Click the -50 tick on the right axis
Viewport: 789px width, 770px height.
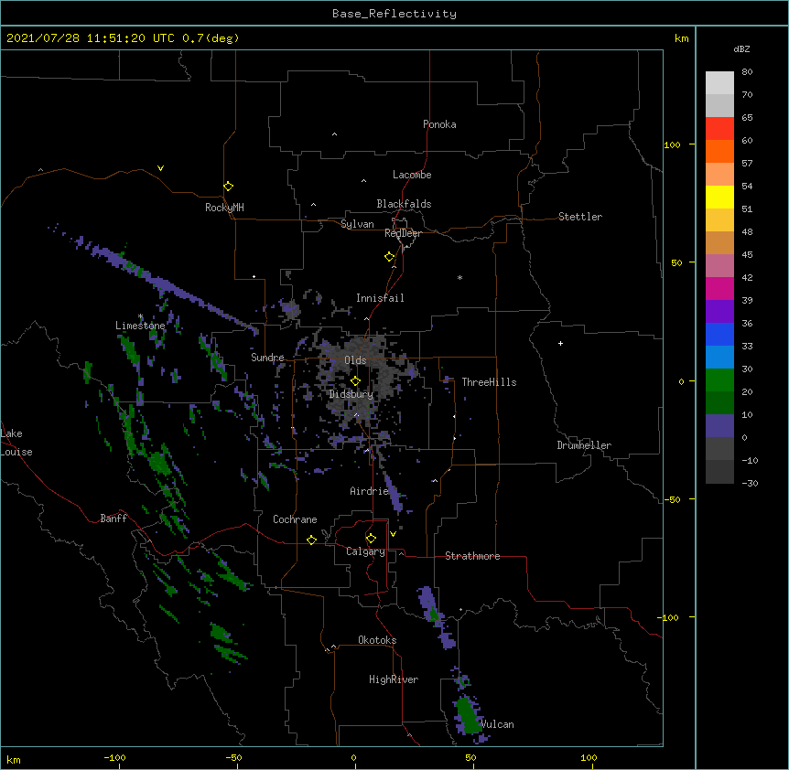[672, 499]
